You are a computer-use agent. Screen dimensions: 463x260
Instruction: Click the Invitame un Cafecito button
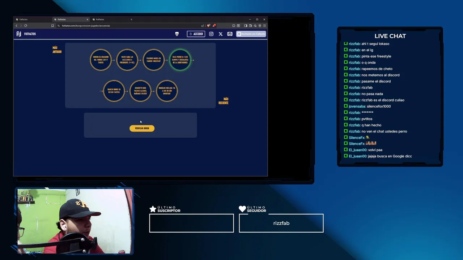[251, 34]
